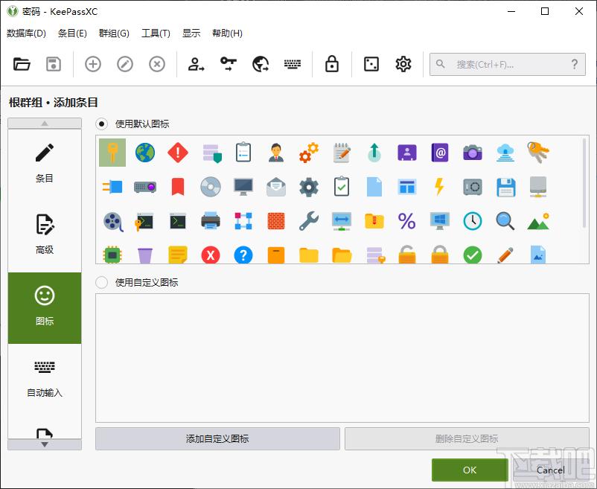
Task: Pick the purple percent sign icon
Action: tap(407, 221)
